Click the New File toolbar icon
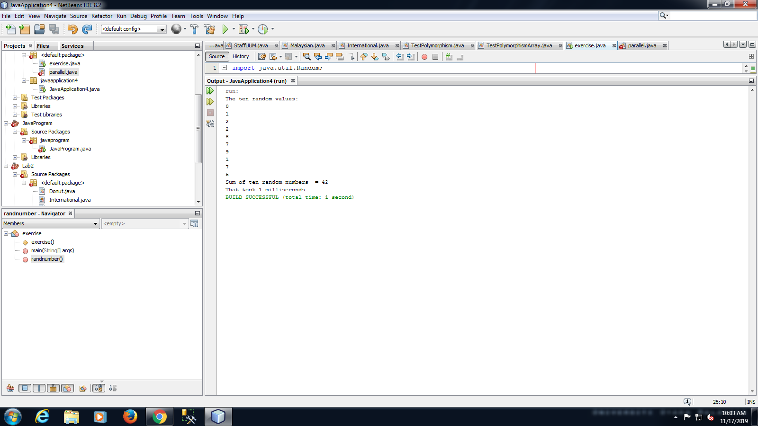Viewport: 758px width, 426px height. pos(10,29)
